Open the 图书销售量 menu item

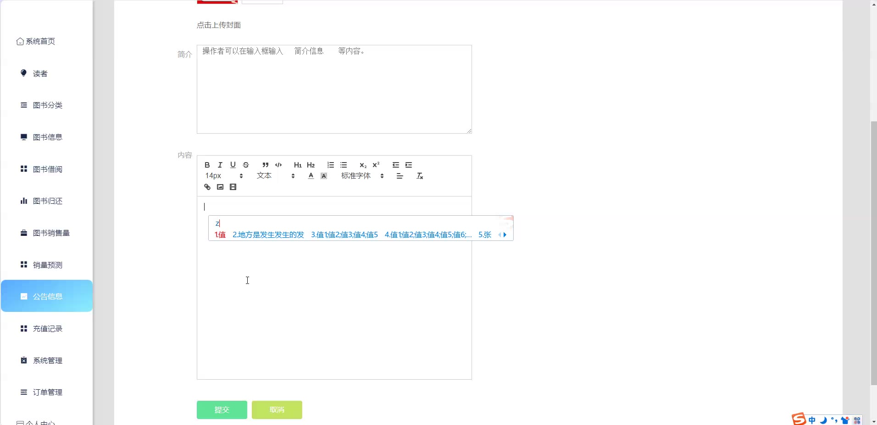pos(47,233)
